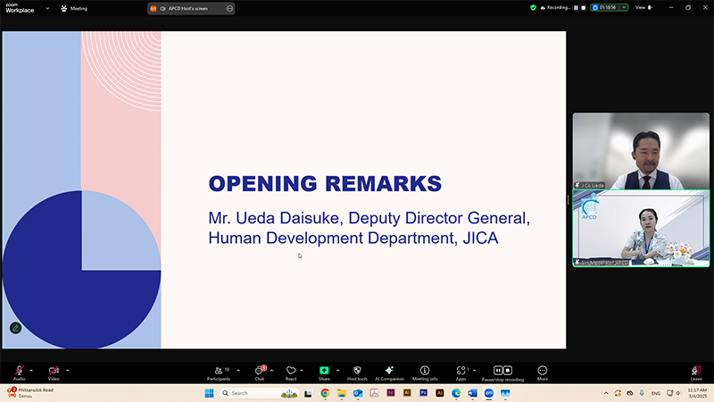714x402 pixels.
Task: Open the Chat panel
Action: (260, 371)
